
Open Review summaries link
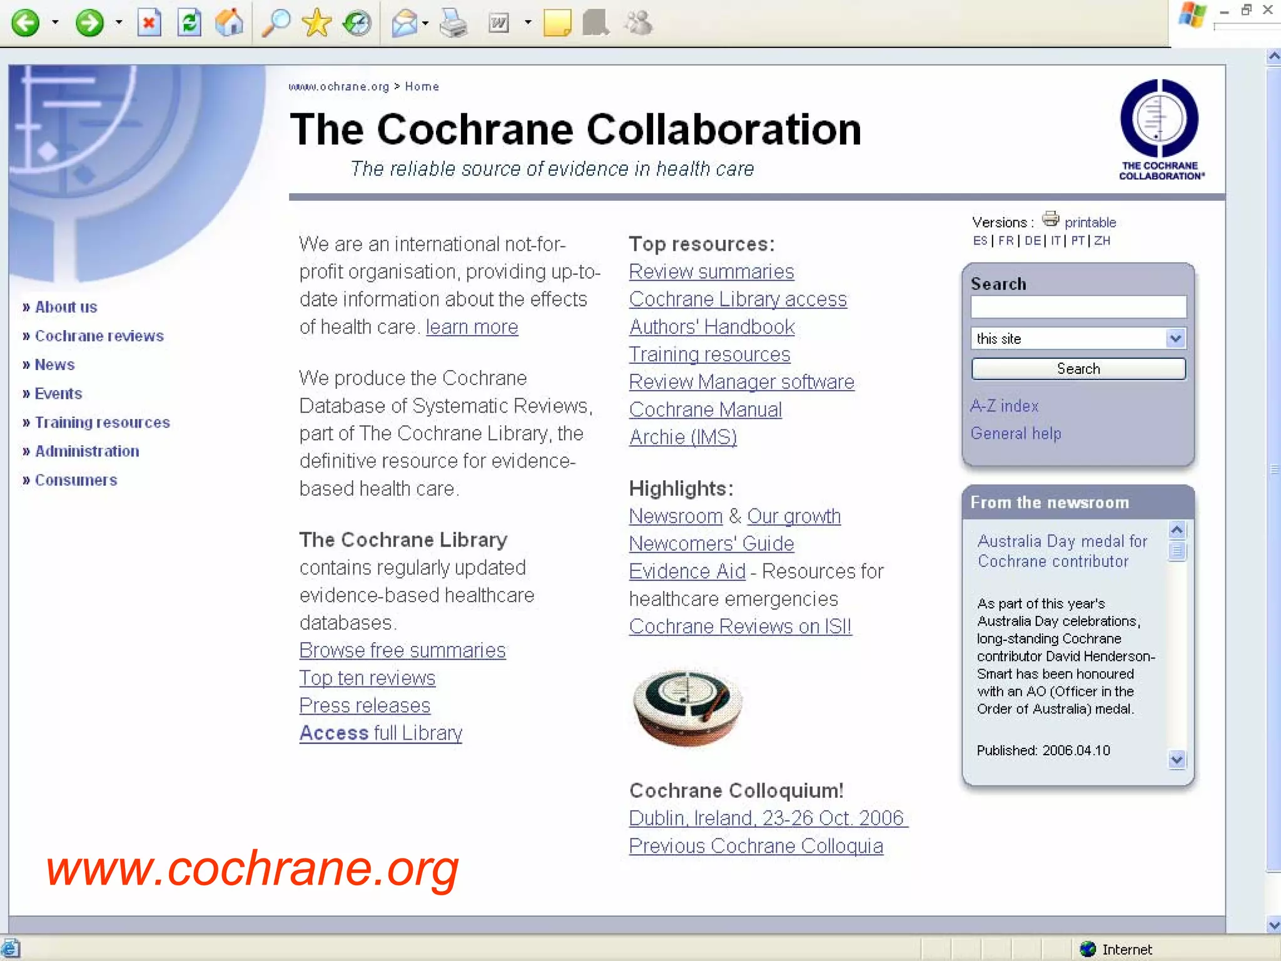pyautogui.click(x=711, y=272)
